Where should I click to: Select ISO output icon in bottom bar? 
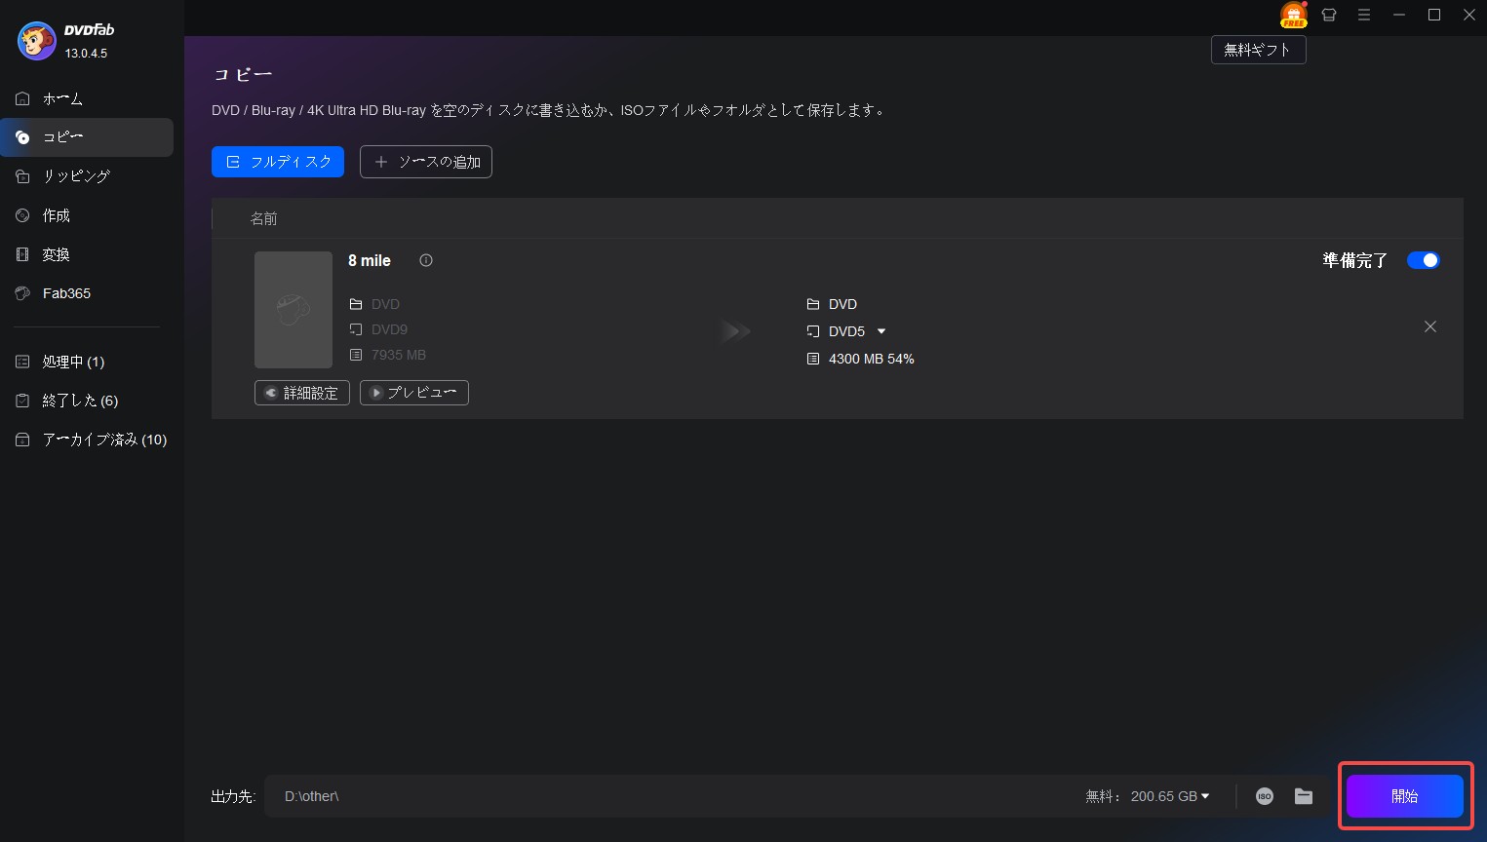pyautogui.click(x=1265, y=796)
